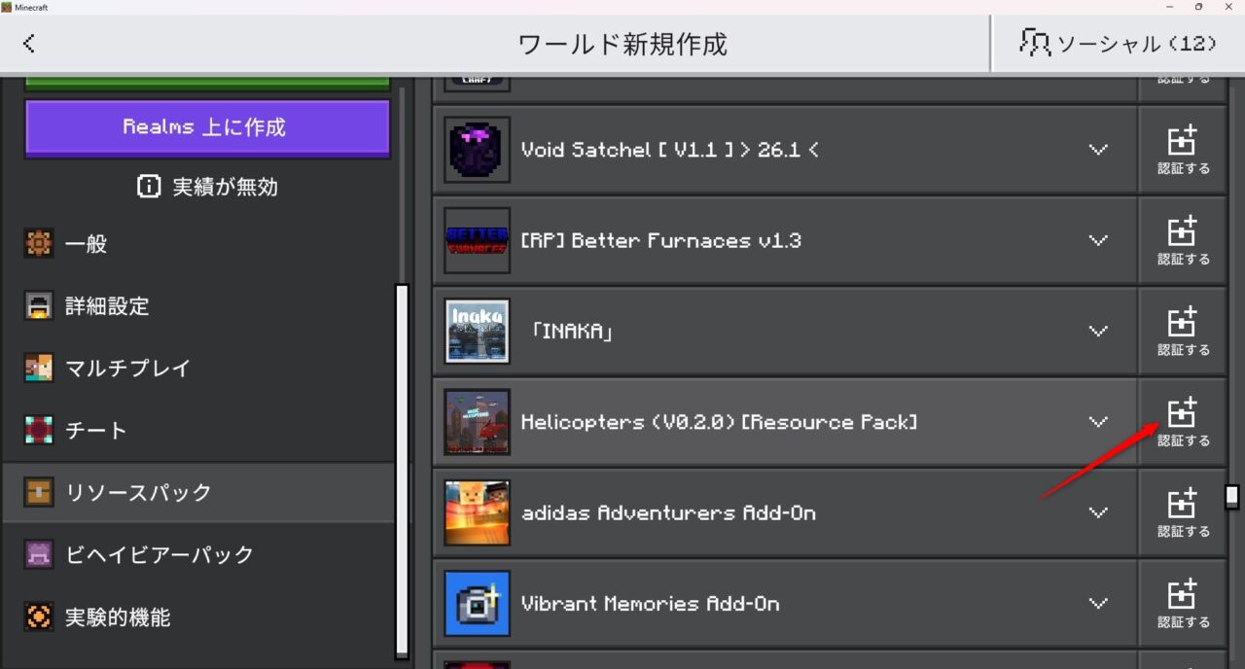Click the Helicopters pack thumbnail
1245x669 pixels.
click(x=478, y=422)
